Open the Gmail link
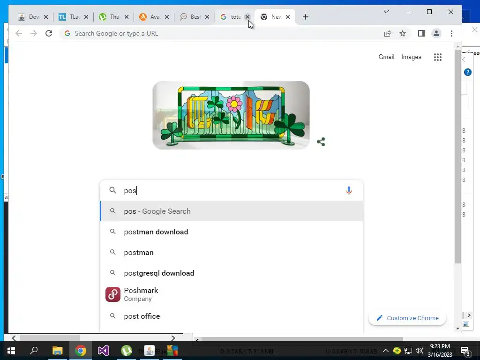This screenshot has width=480, height=360. pyautogui.click(x=386, y=57)
